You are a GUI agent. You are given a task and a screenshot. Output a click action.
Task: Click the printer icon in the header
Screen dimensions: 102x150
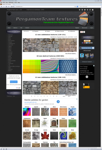click(93, 10)
